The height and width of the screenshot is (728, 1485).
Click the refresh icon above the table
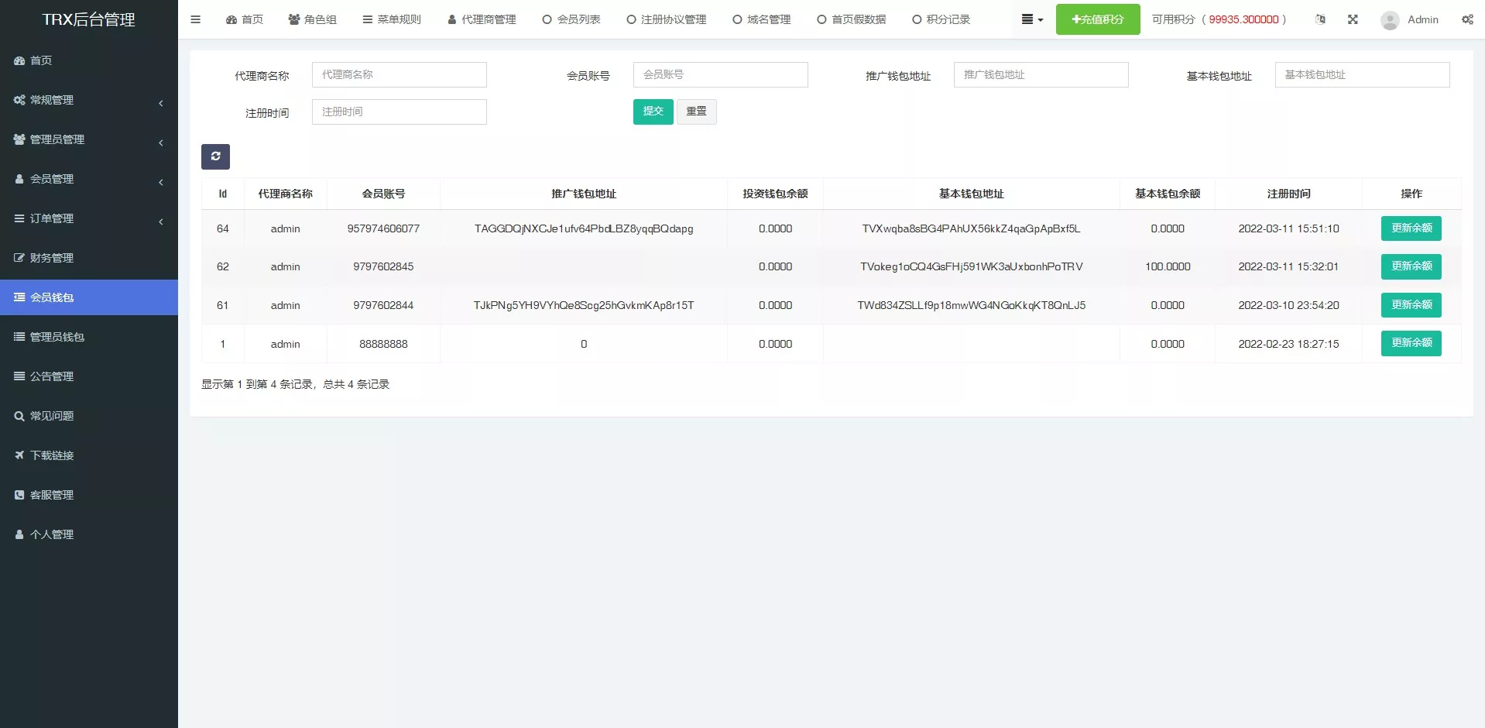[215, 156]
